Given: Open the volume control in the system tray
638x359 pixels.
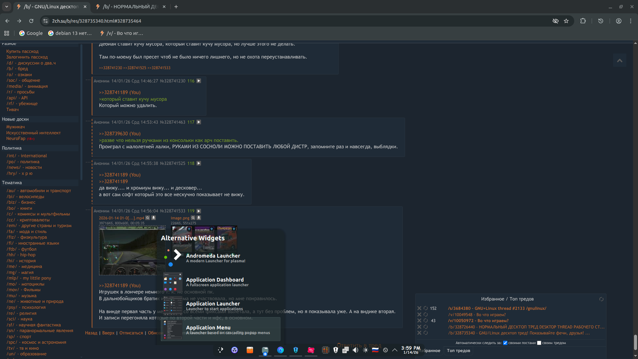Looking at the screenshot, I should (x=355, y=350).
